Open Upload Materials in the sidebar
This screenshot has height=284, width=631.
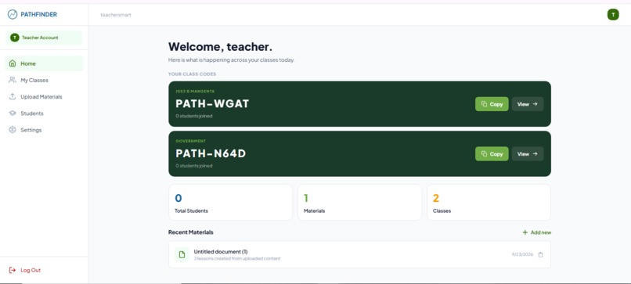coord(44,96)
